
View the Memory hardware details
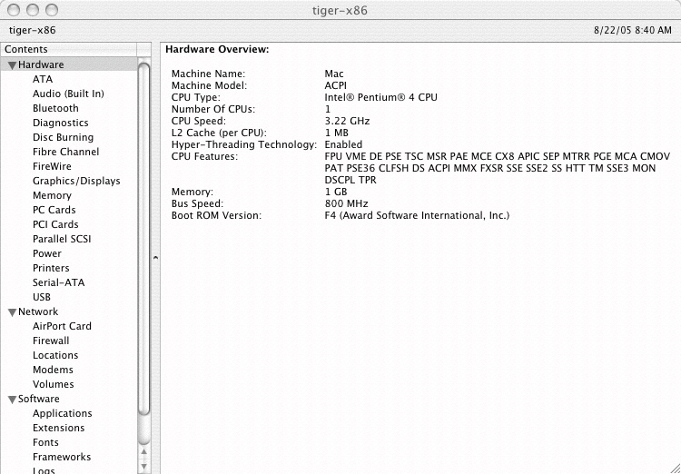click(52, 195)
